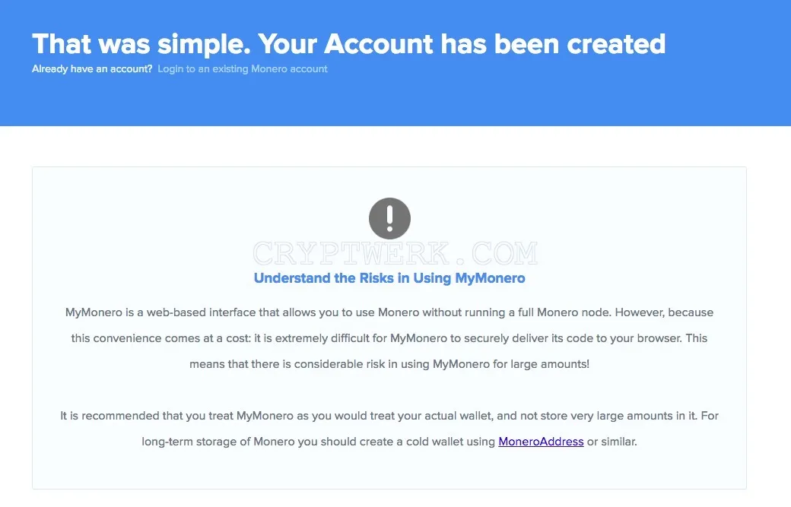The width and height of the screenshot is (791, 507).
Task: Click the line starting 'It is recommended that you treat'
Action: coord(389,416)
